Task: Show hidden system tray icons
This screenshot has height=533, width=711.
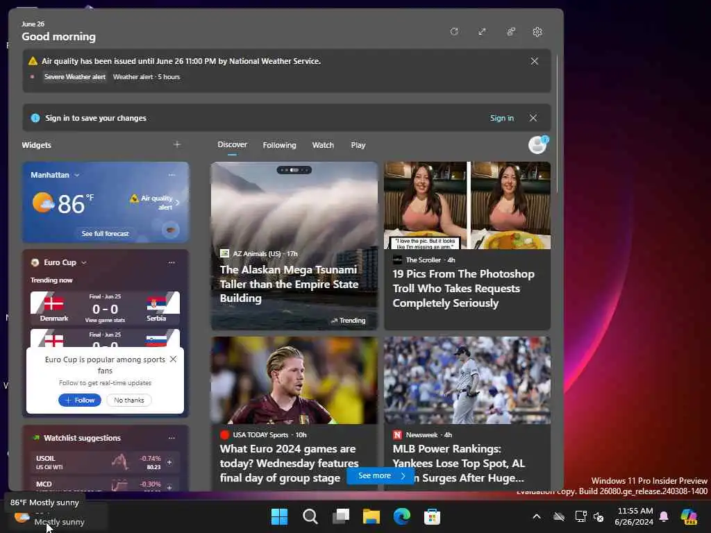Action: click(x=537, y=516)
